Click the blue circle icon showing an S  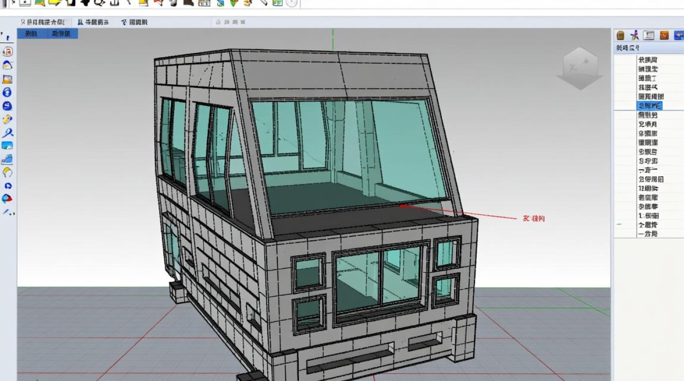pos(7,106)
